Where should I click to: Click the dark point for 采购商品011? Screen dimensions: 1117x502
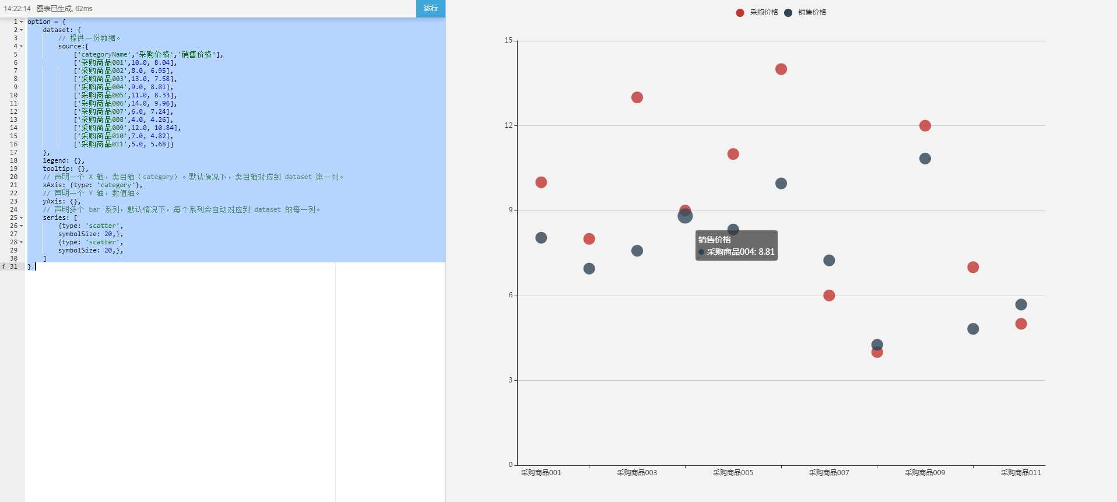[1021, 305]
